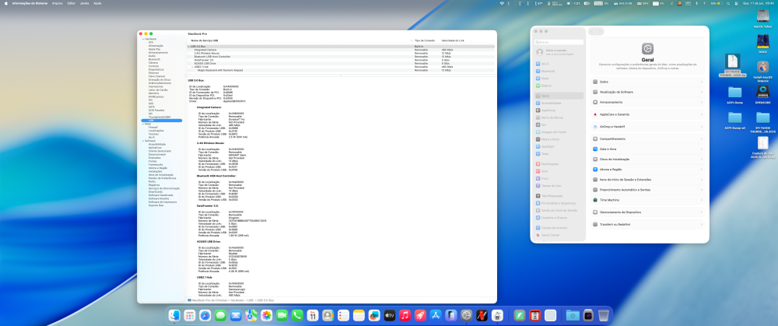Screen dimensions: 778x326
Task: Open Calendar app in the Dock
Action: point(313,315)
